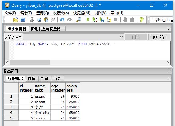Open Find with magnifying glass icon
Viewport: 175px width, 126px height.
coord(79,20)
